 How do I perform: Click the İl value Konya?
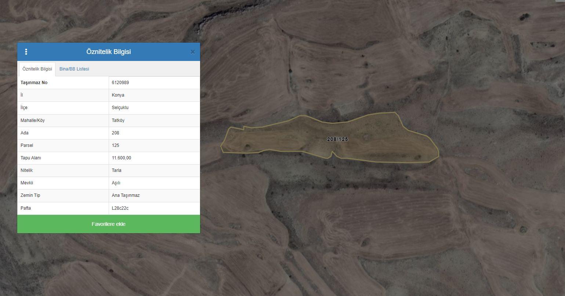[118, 95]
